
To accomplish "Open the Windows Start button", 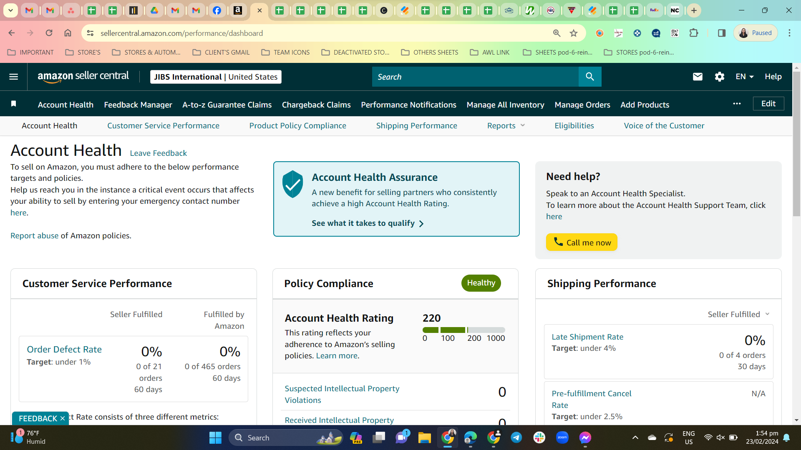I will 215,437.
